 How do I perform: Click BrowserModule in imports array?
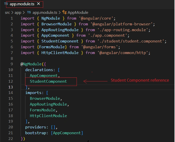click(x=45, y=99)
